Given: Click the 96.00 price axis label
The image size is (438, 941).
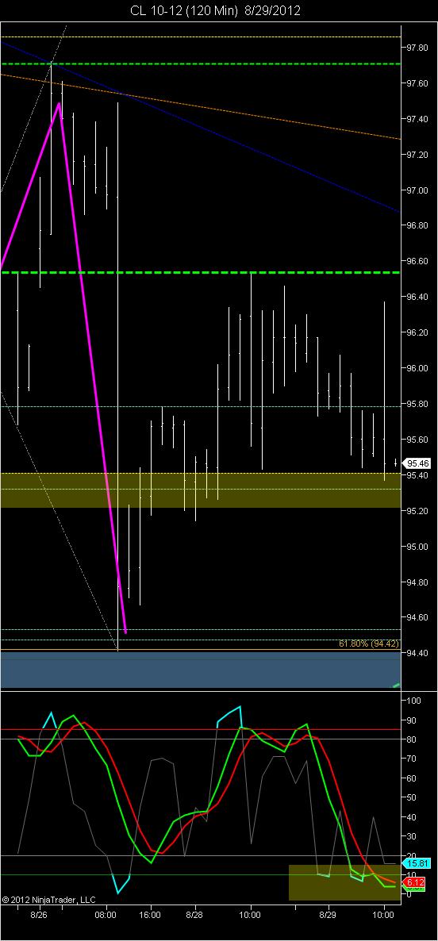Looking at the screenshot, I should coord(417,368).
